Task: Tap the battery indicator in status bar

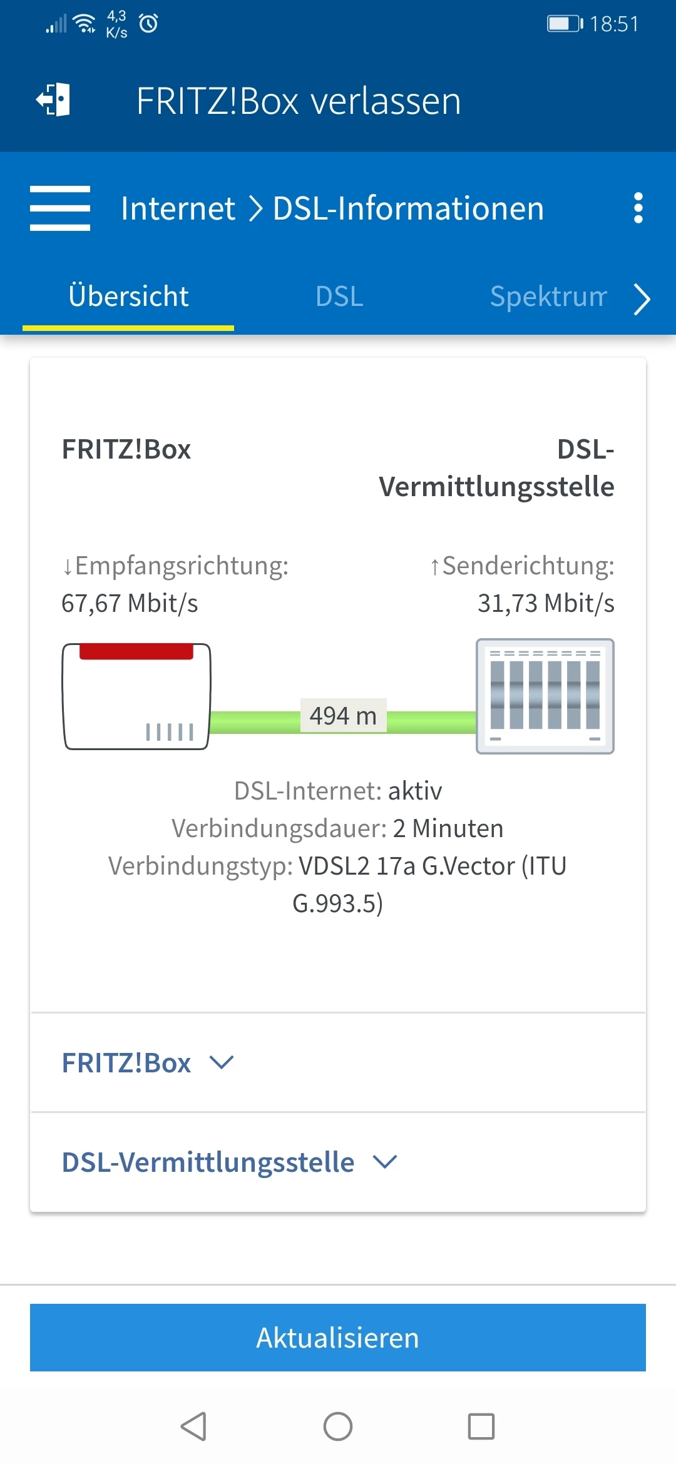Action: (x=564, y=24)
